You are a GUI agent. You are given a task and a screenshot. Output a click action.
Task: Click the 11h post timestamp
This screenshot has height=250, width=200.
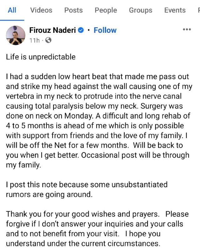click(x=34, y=40)
